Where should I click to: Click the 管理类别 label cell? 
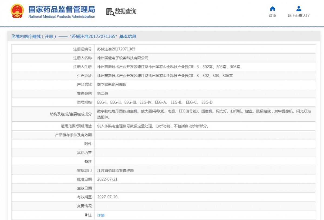coord(53,94)
